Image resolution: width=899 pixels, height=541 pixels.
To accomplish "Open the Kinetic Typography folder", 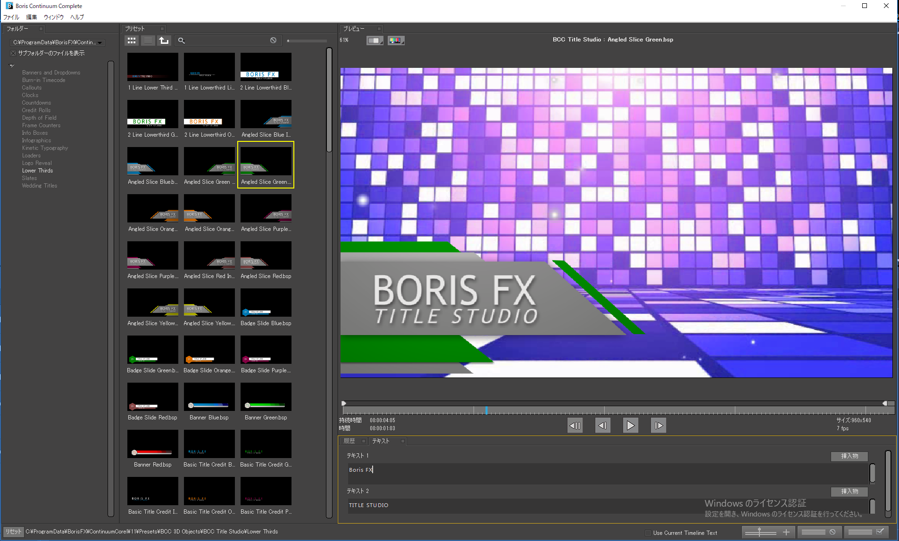I will (x=45, y=148).
